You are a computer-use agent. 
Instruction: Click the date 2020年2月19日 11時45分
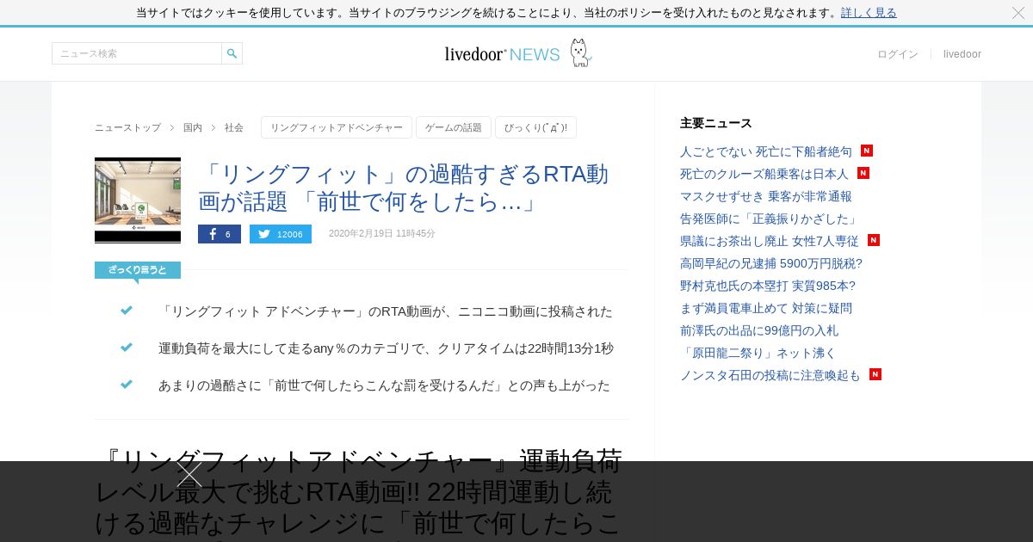[x=382, y=234]
